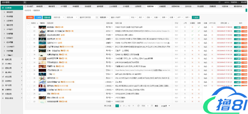Click the red delete button for video ID 33
Viewport: 248px width, 114px height.
coord(244,27)
